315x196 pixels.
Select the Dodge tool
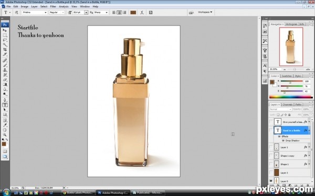pos(5,94)
